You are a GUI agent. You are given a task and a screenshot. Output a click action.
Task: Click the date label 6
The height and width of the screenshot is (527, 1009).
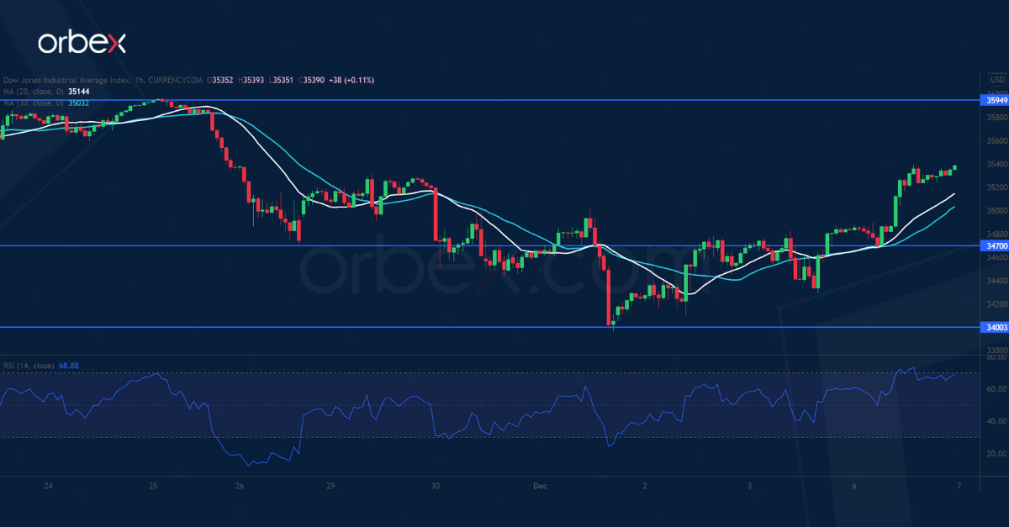[x=853, y=487]
